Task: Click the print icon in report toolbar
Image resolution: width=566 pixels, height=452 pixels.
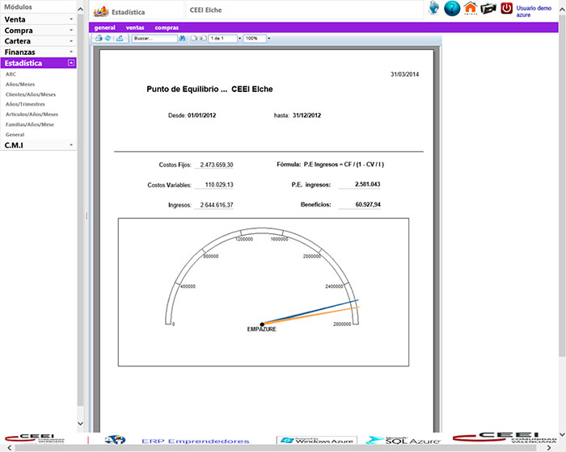Action: coord(99,38)
